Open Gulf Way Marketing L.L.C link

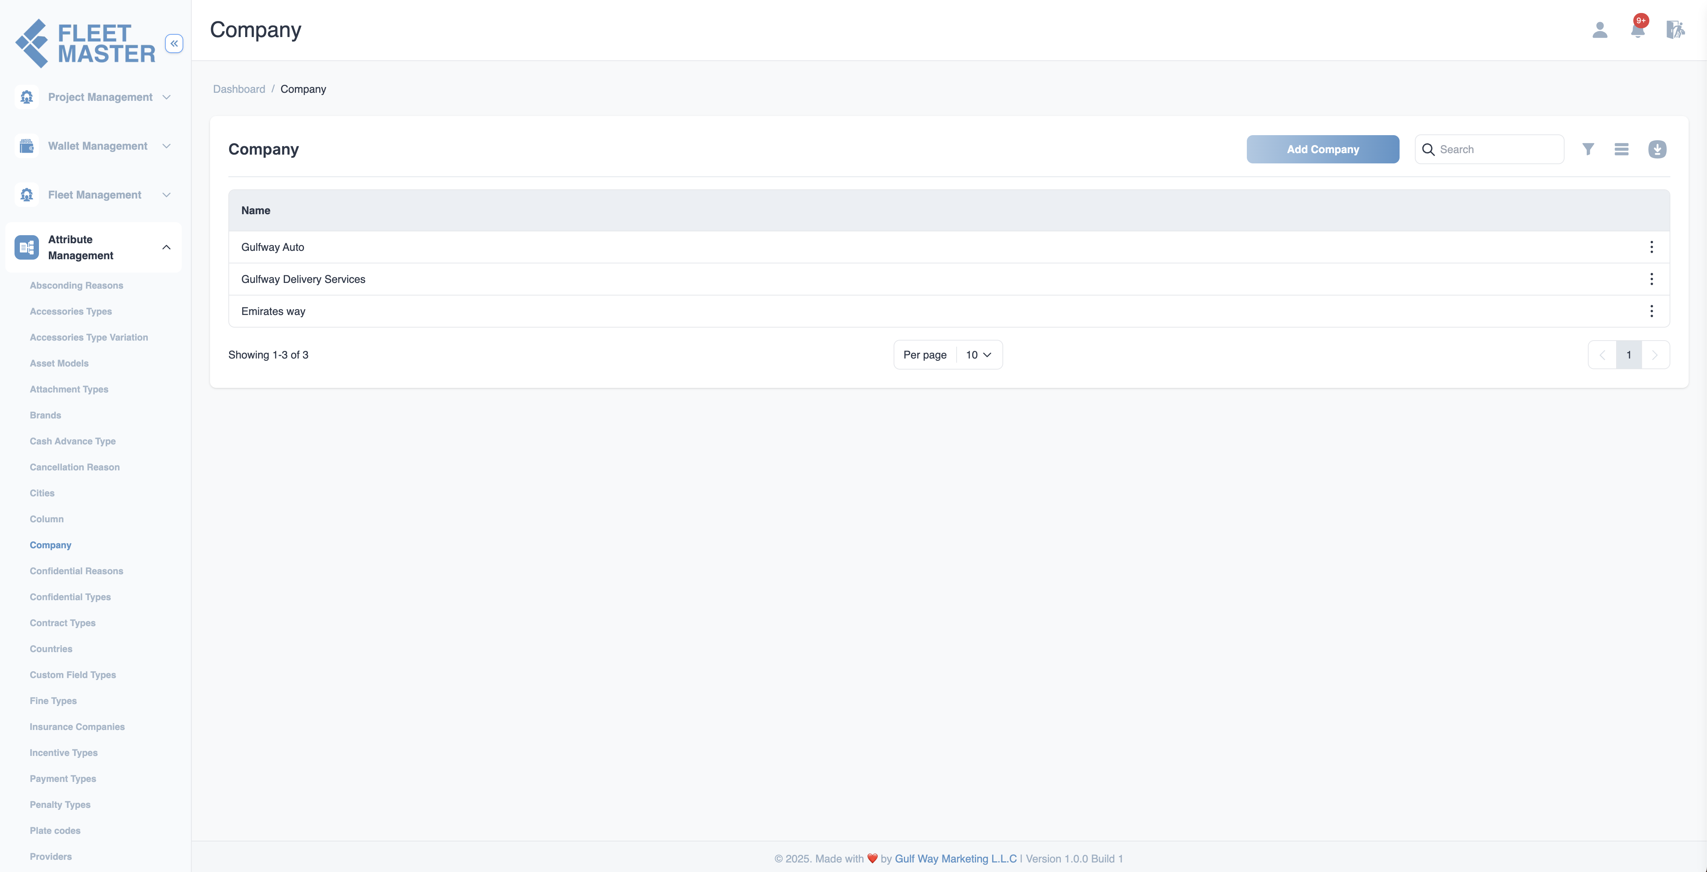(955, 859)
